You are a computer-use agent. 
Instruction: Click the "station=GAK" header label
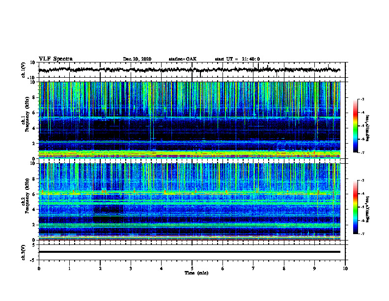click(183, 59)
